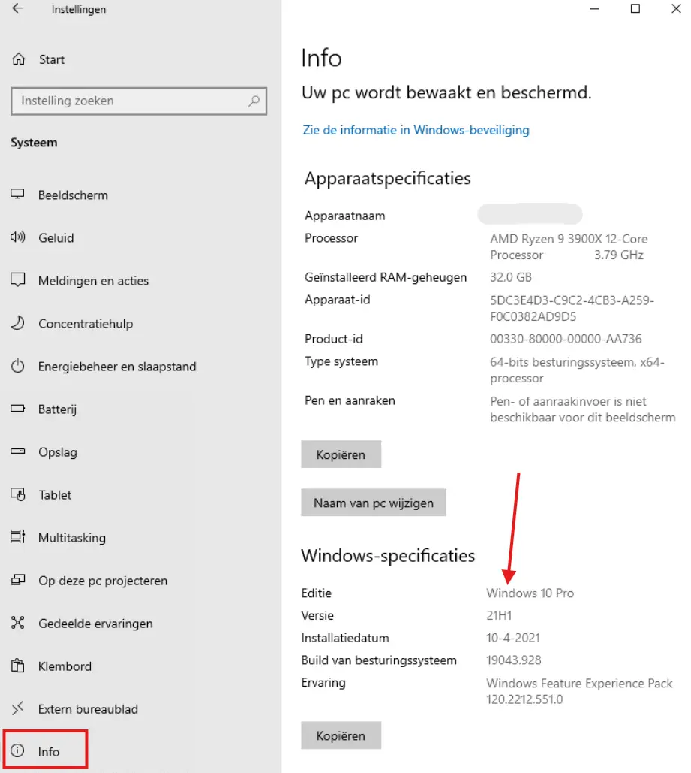The image size is (691, 773).
Task: Click the Tablet icon
Action: point(18,494)
